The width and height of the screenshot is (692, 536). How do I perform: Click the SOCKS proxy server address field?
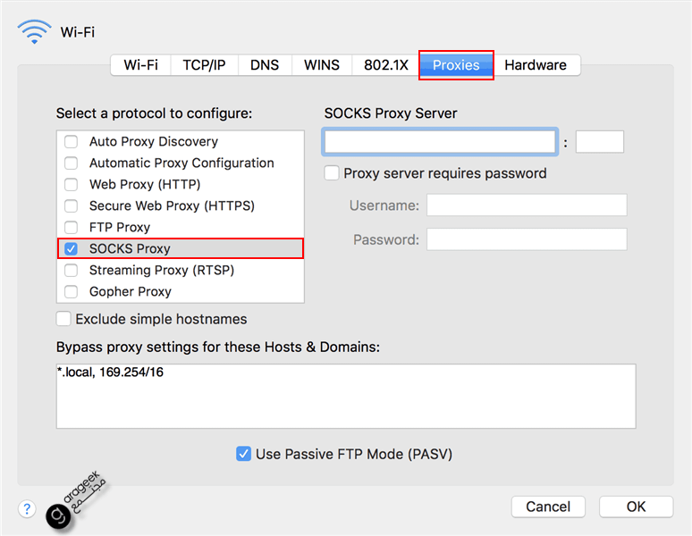(440, 142)
